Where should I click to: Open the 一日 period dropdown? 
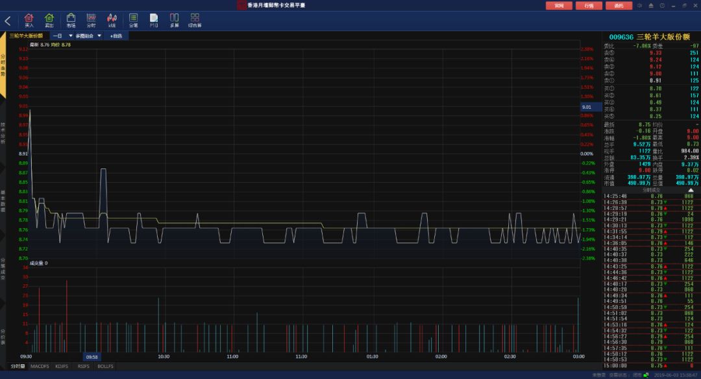(62, 36)
